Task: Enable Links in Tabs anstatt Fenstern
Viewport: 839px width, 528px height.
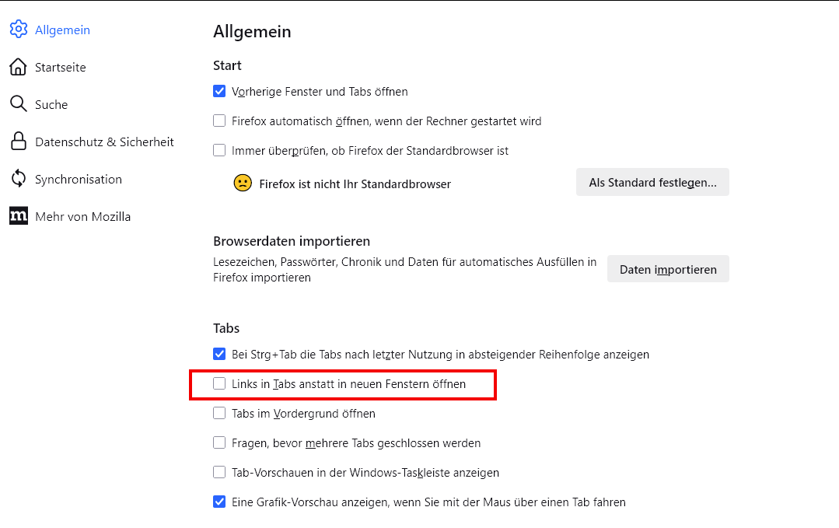Action: click(x=219, y=384)
